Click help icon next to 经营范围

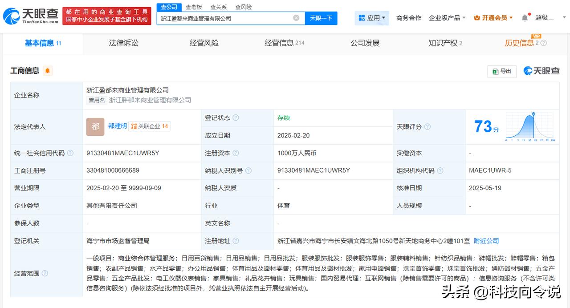point(45,273)
